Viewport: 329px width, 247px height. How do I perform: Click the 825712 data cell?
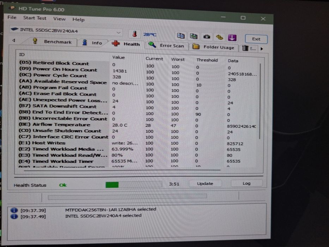click(x=235, y=144)
